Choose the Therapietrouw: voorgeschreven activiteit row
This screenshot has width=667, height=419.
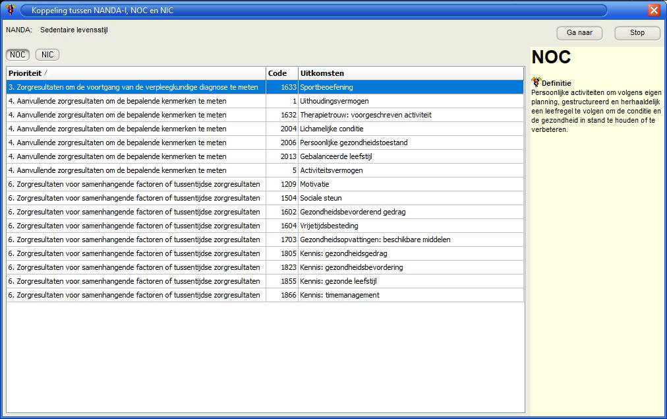pyautogui.click(x=365, y=115)
